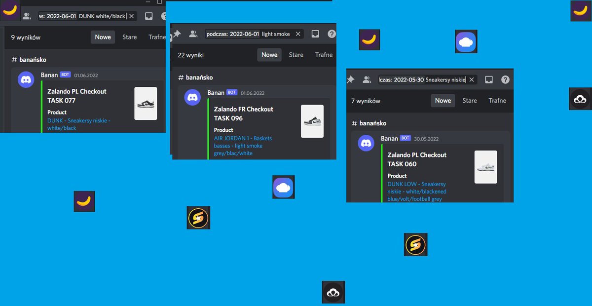Click Banan avatar on the TASK 077 message

(26, 79)
